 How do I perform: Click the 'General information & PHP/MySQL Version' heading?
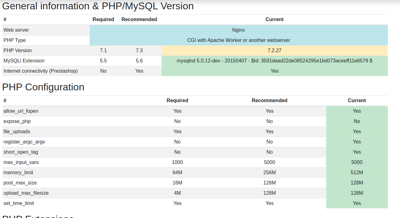(98, 6)
